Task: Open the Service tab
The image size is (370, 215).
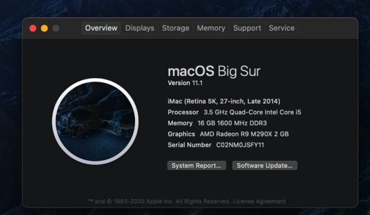Action: point(282,28)
